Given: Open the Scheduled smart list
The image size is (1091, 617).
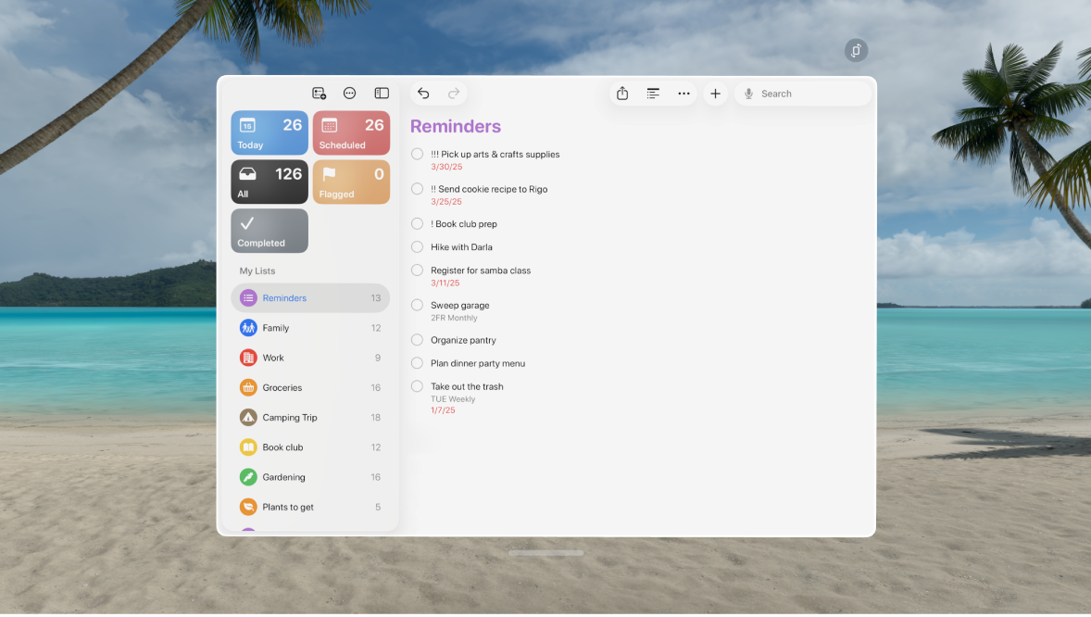Looking at the screenshot, I should (x=351, y=132).
